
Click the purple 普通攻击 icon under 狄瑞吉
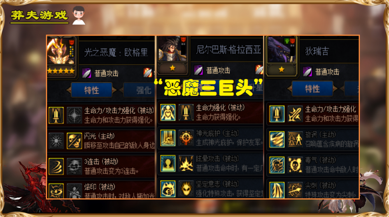(307, 72)
